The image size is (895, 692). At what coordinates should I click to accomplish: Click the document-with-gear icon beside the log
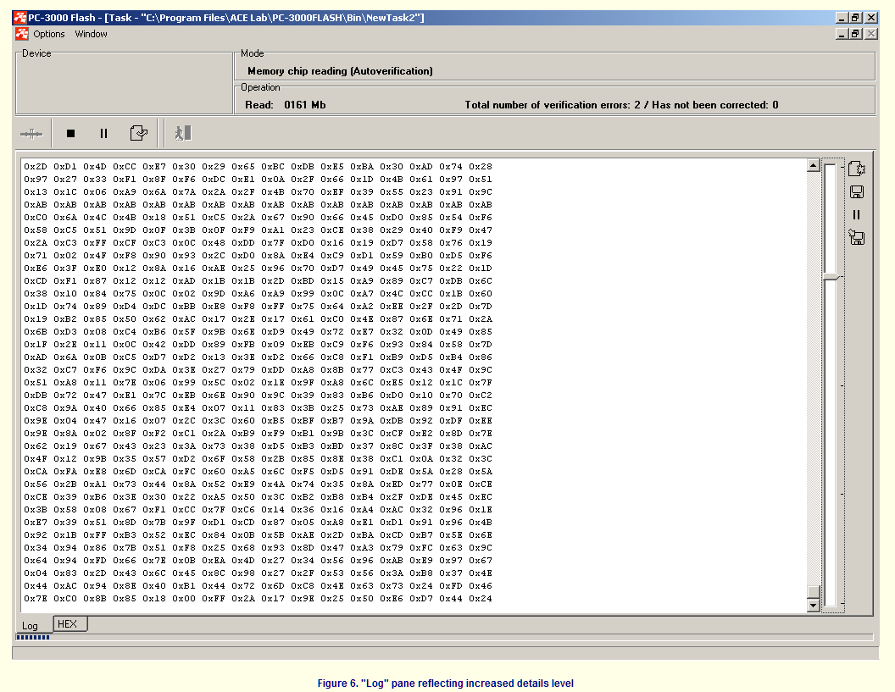[856, 169]
